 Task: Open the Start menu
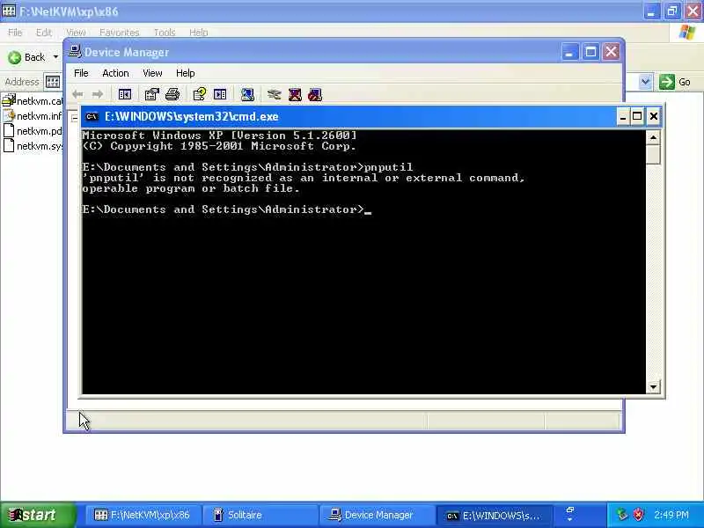click(x=37, y=515)
